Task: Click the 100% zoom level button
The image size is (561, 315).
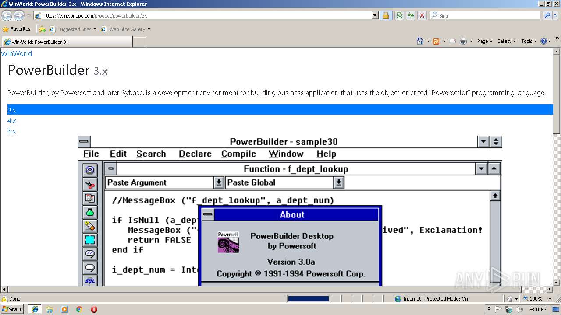Action: click(532, 299)
